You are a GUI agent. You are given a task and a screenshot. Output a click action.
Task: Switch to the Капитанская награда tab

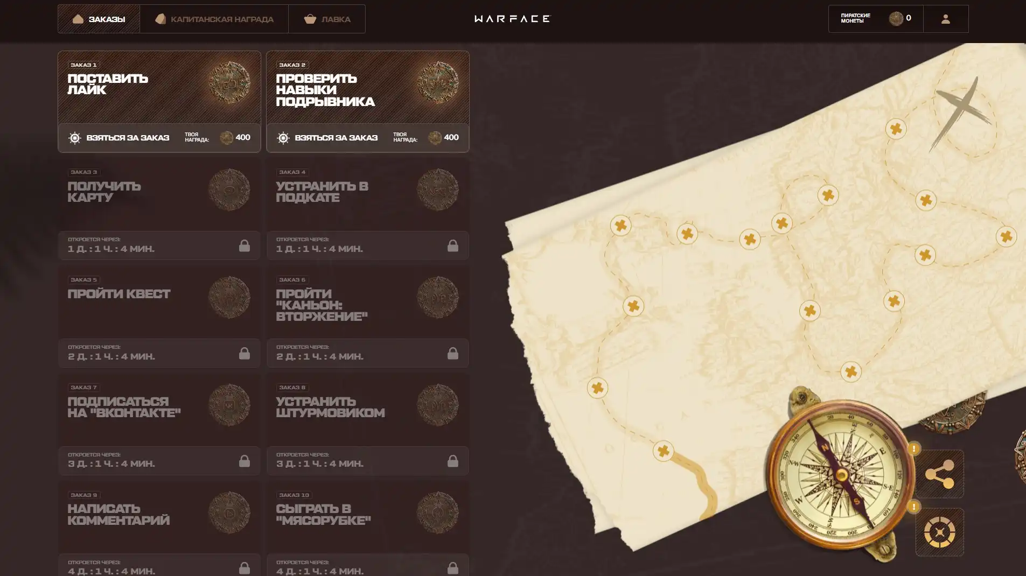(214, 19)
